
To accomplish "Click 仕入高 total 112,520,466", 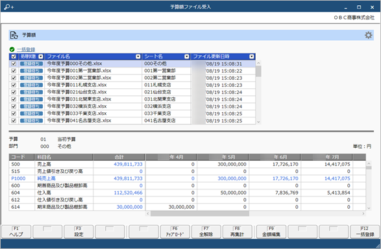I will [x=128, y=193].
